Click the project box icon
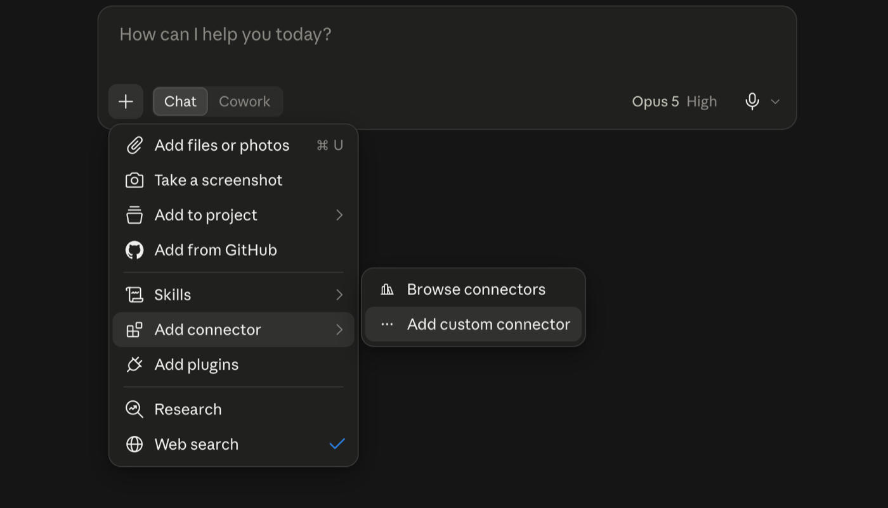This screenshot has height=508, width=888. click(134, 215)
